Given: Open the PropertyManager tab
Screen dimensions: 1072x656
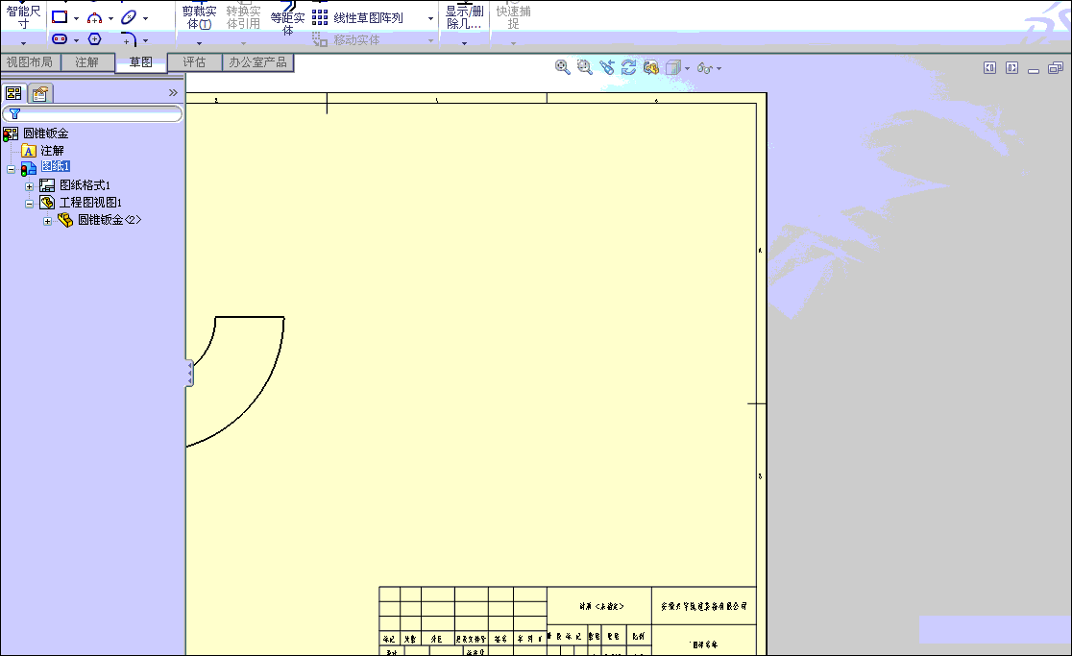Looking at the screenshot, I should [x=39, y=93].
